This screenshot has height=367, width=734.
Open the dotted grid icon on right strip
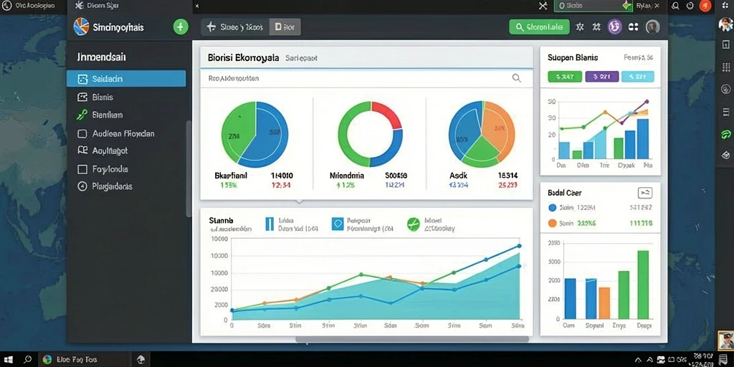click(726, 67)
